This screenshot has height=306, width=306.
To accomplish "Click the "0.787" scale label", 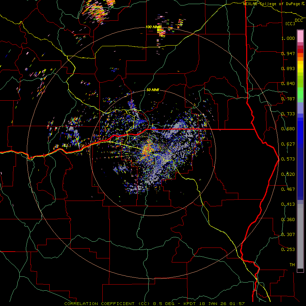I will pyautogui.click(x=288, y=99).
